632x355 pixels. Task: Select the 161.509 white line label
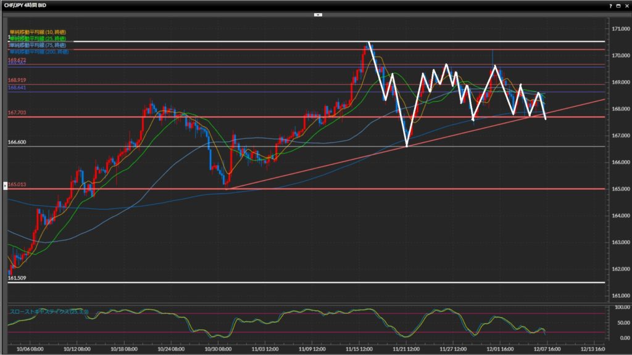tap(16, 278)
